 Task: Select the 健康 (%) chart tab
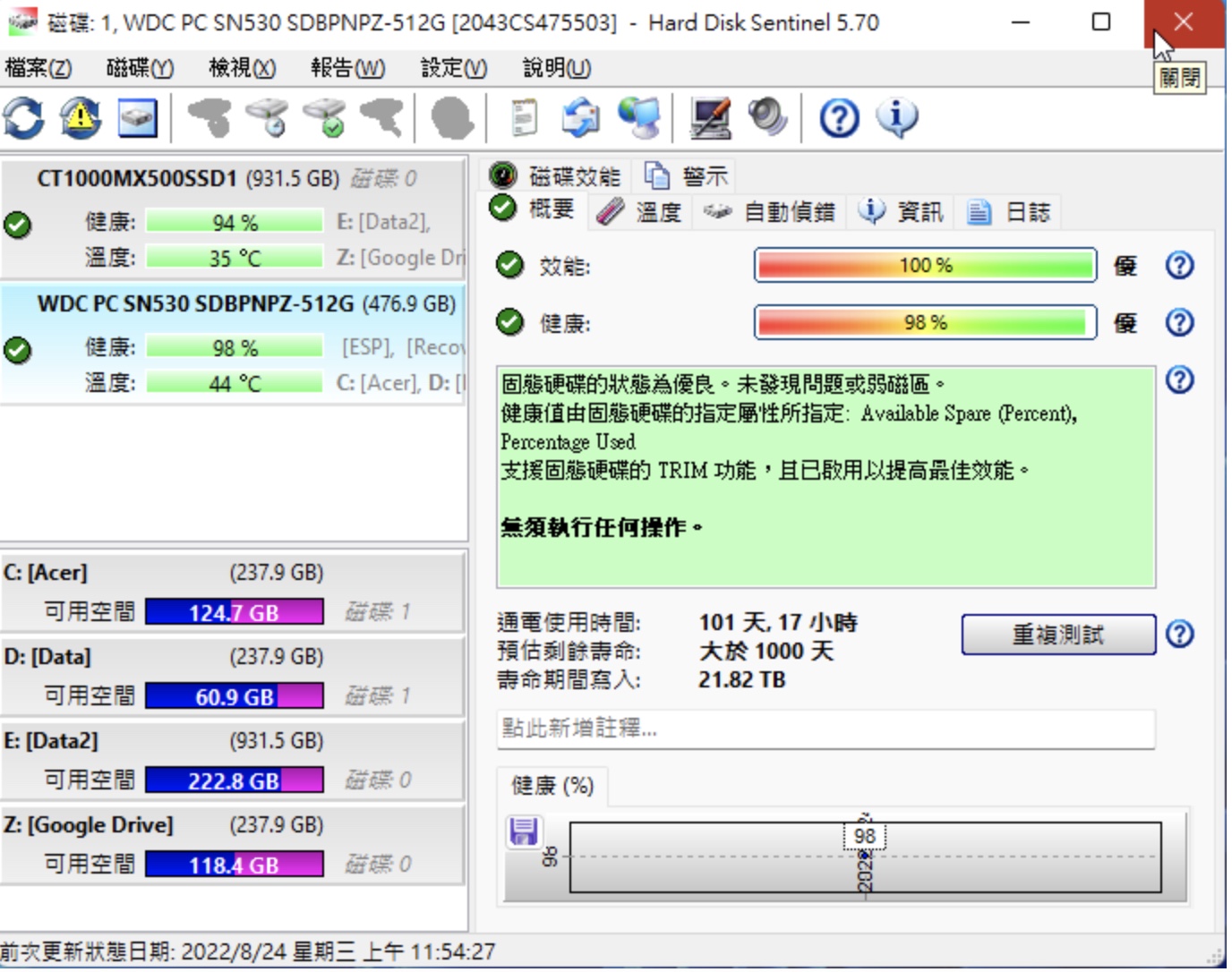(552, 786)
